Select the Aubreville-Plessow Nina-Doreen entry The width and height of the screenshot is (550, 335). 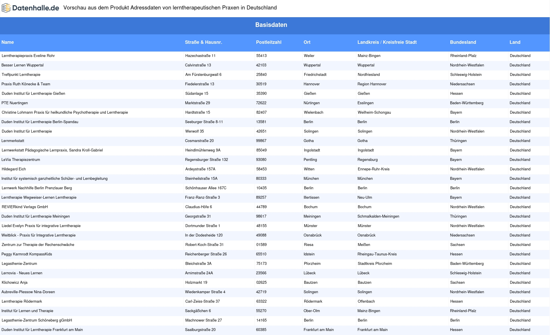28,292
